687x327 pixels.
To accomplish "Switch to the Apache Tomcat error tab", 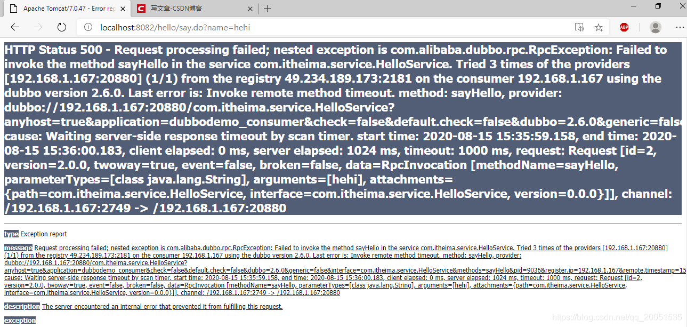I will (x=66, y=9).
